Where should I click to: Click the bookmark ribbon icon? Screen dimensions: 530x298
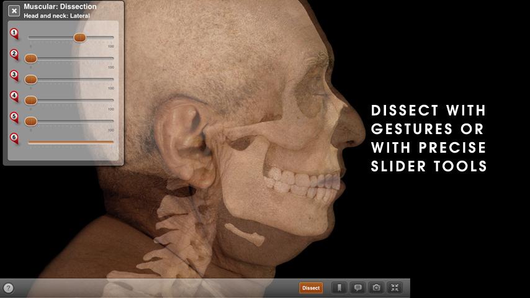coord(339,288)
